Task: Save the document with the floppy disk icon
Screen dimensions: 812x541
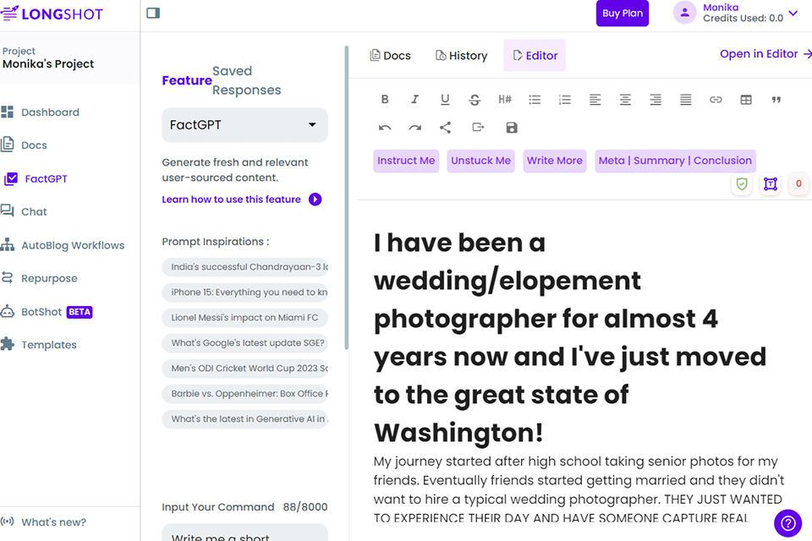Action: click(512, 128)
